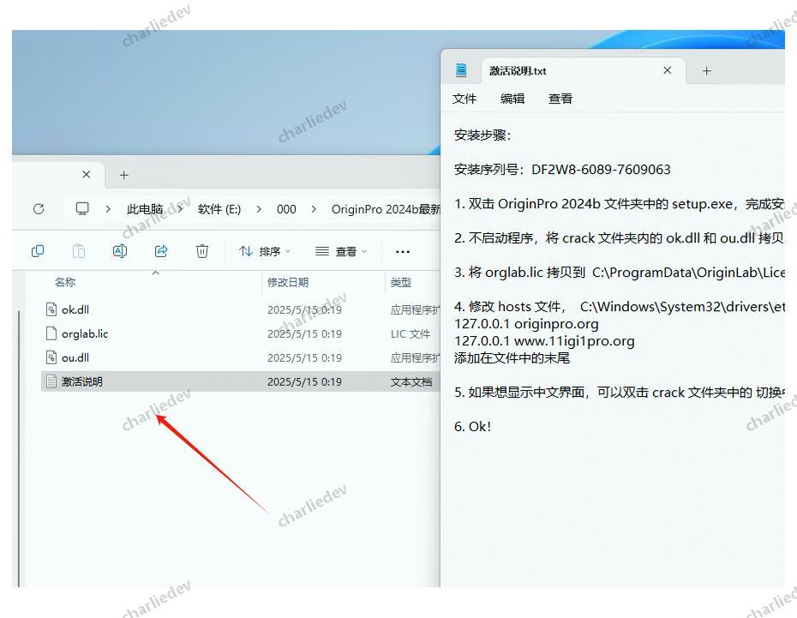Open the 文件 menu in Notepad
The width and height of the screenshot is (797, 618).
pyautogui.click(x=464, y=99)
